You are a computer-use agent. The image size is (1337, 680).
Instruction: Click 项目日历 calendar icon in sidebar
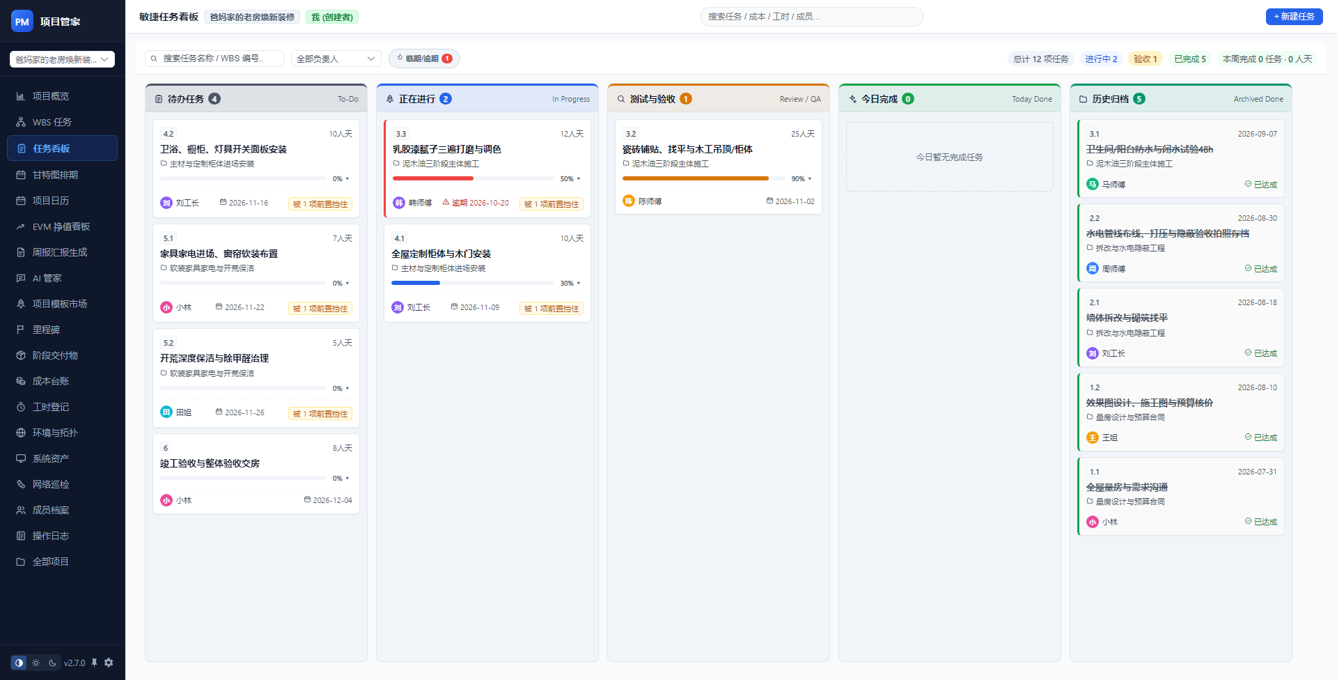[21, 201]
